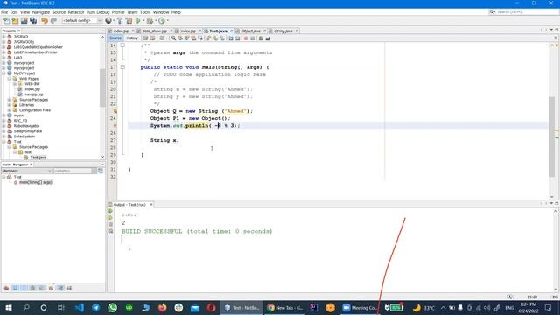The width and height of the screenshot is (560, 315).
Task: Click BUILD SUCCESSFUL text in Output
Action: pos(151,231)
